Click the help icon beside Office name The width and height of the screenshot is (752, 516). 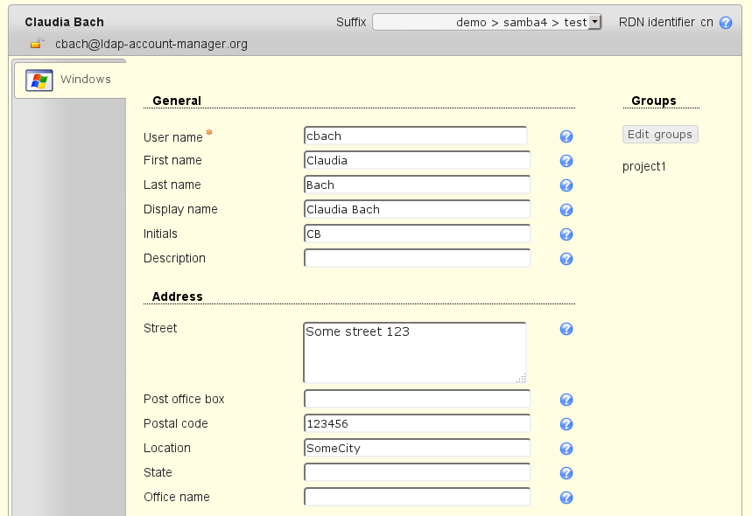[566, 498]
